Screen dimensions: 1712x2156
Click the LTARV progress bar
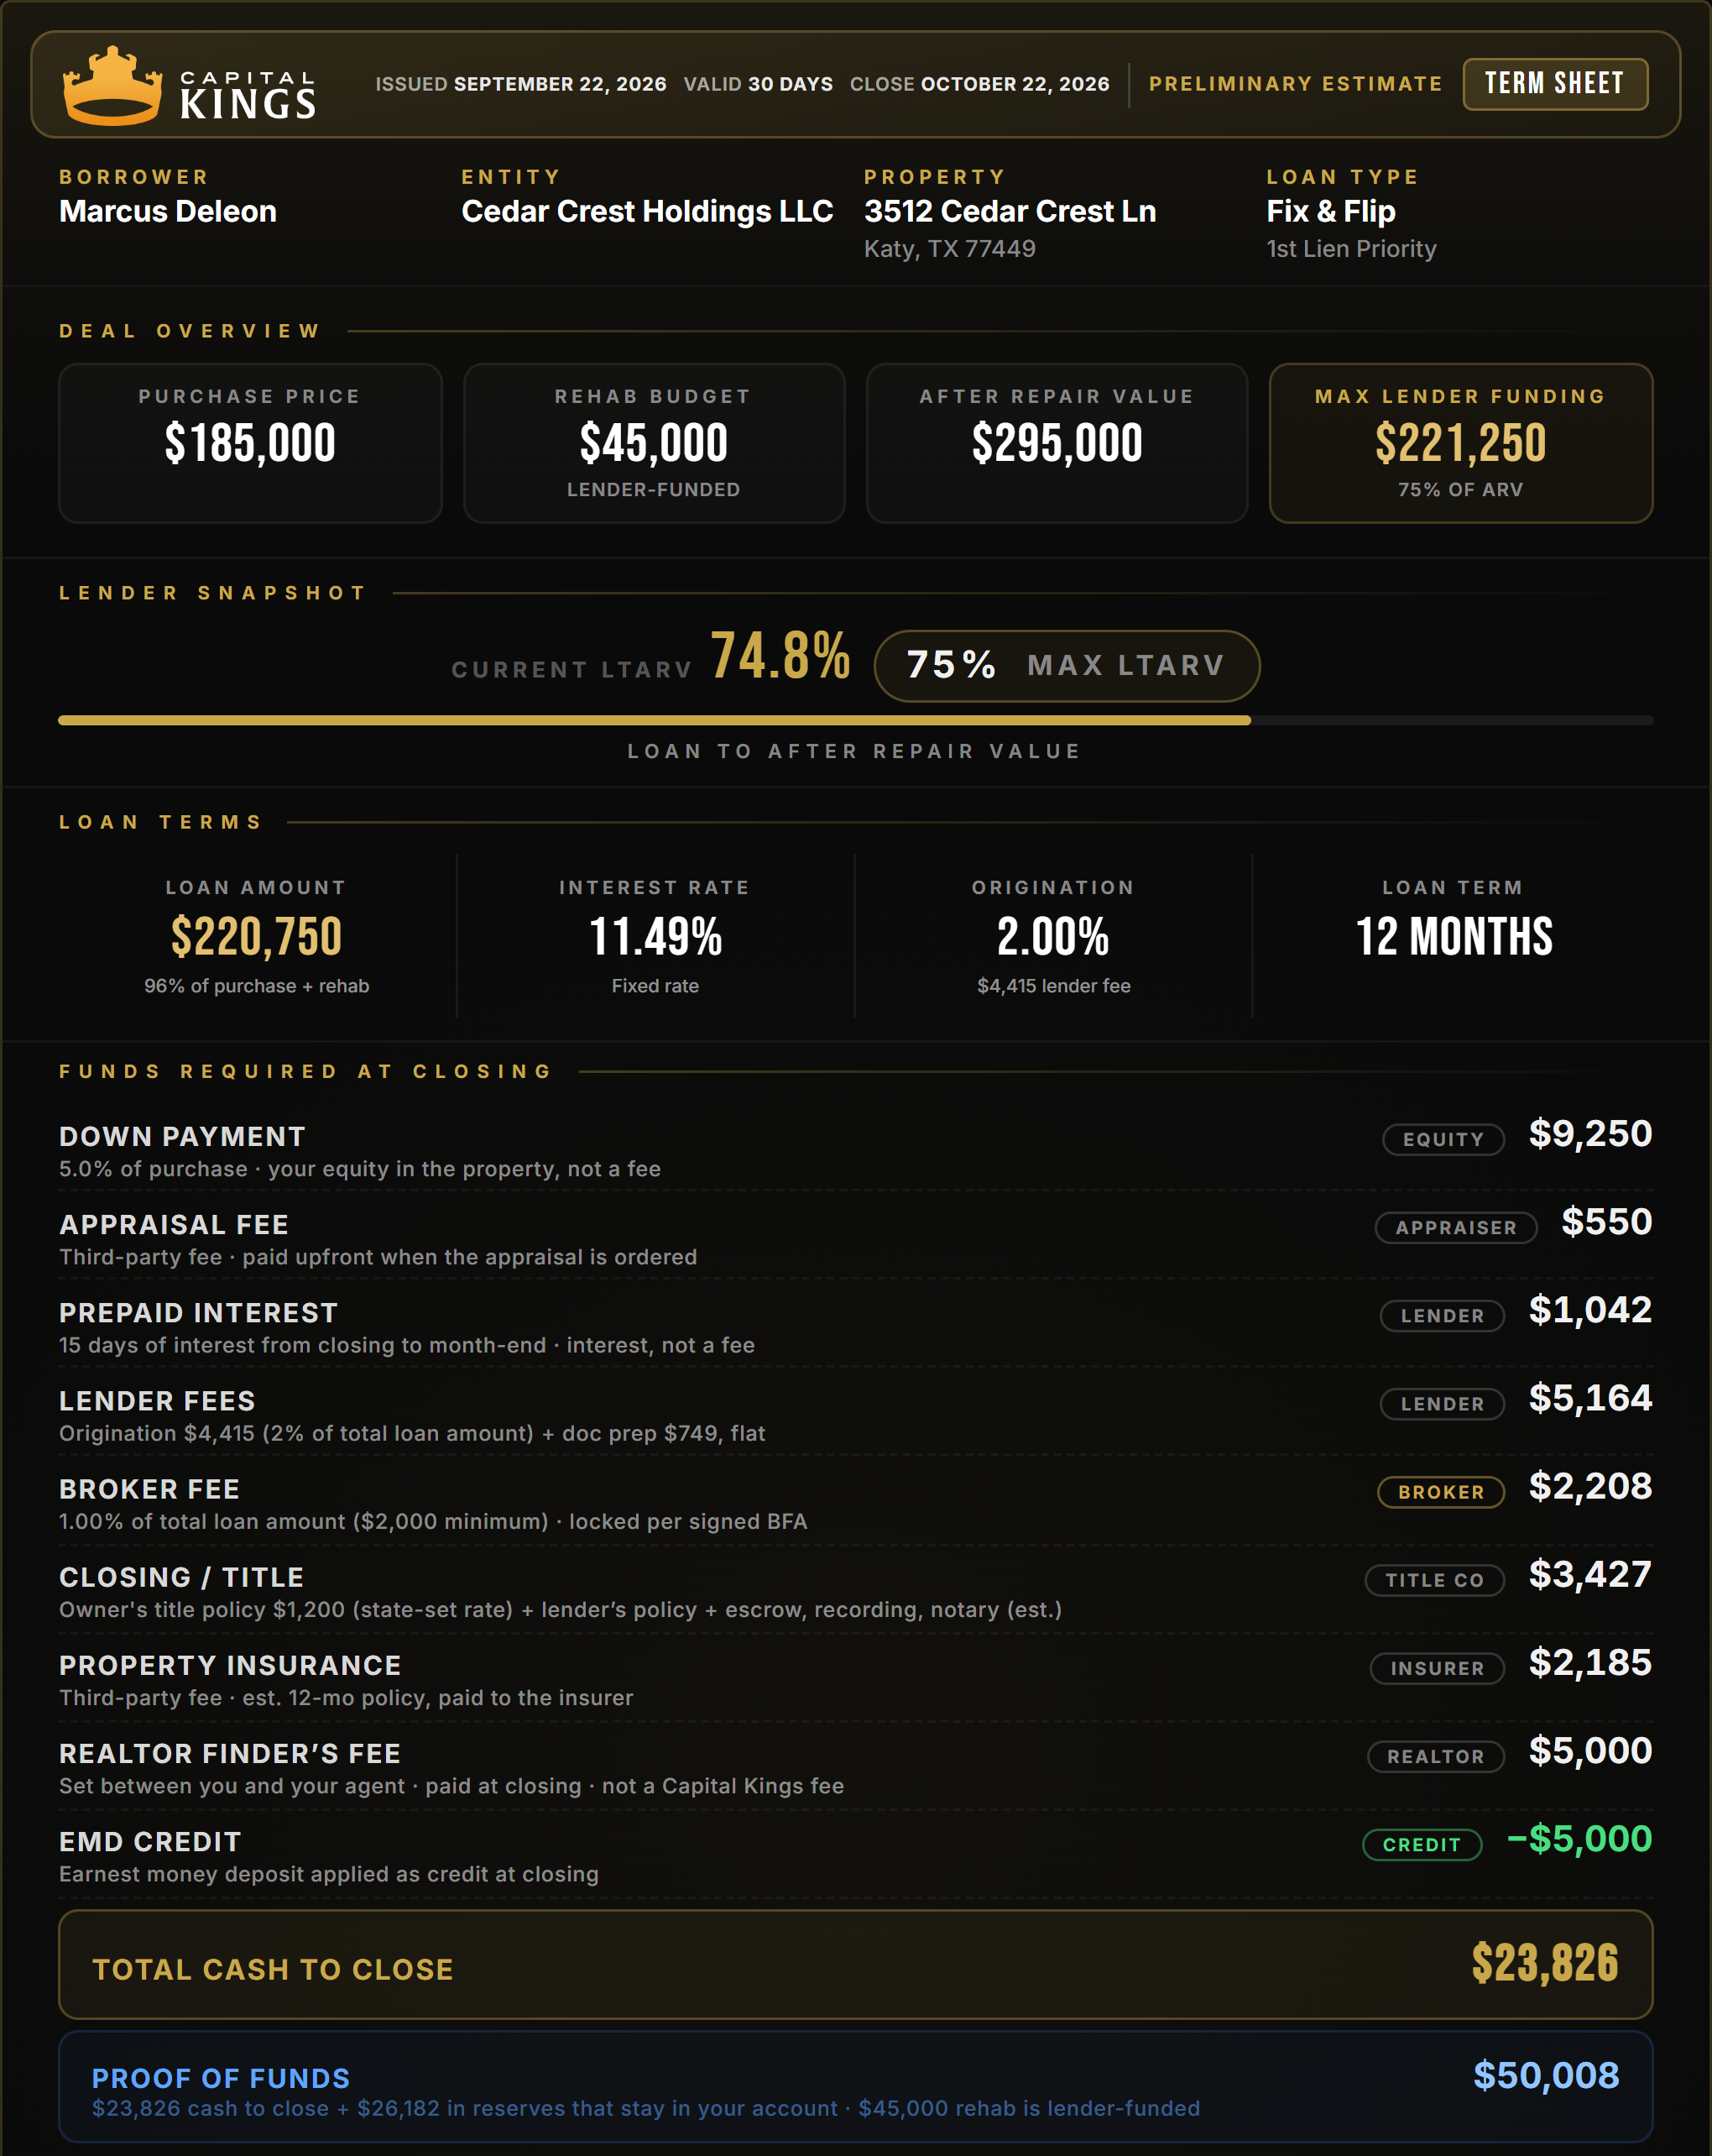coord(855,720)
